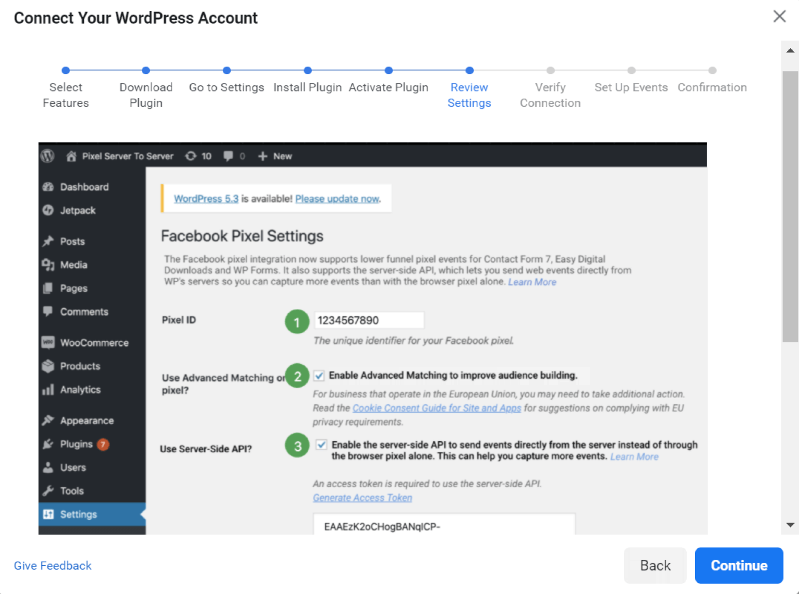Toggle Enable Advanced Matching checkbox
Screen dimensions: 799x594
coord(319,375)
